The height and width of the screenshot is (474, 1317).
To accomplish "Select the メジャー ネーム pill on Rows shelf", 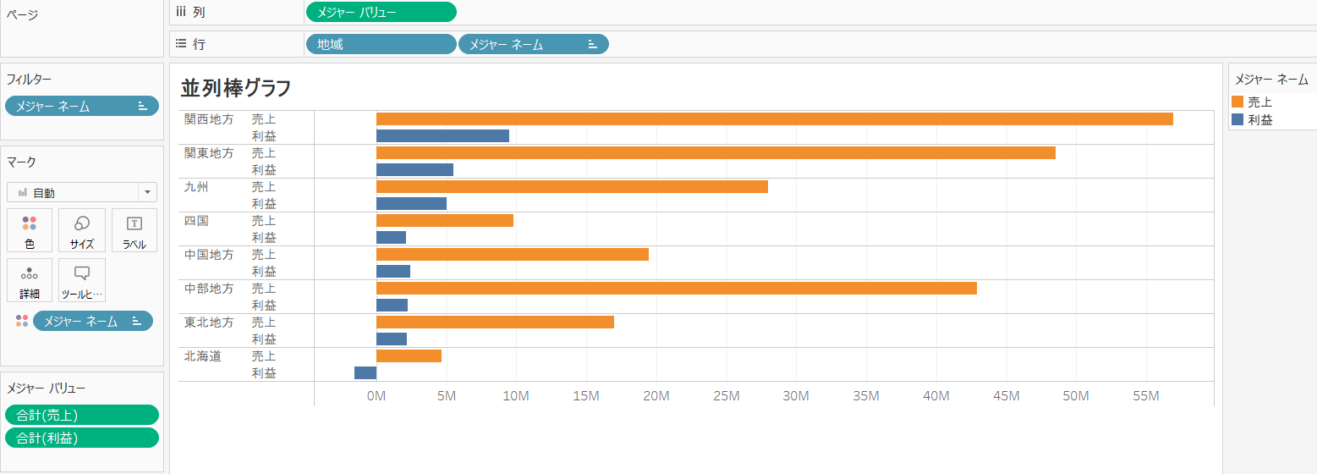I will (x=534, y=45).
